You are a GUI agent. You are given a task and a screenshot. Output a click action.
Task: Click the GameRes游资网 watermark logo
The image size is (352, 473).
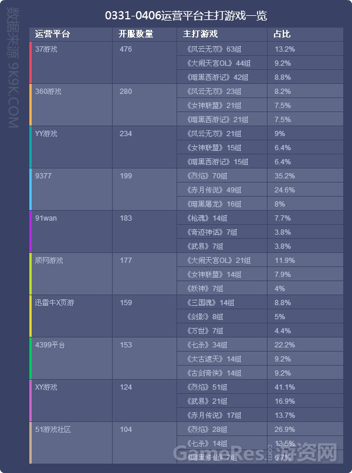[255, 452]
